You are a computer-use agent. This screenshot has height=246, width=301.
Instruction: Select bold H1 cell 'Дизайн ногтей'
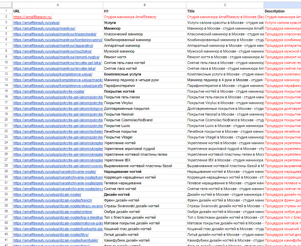(145, 194)
